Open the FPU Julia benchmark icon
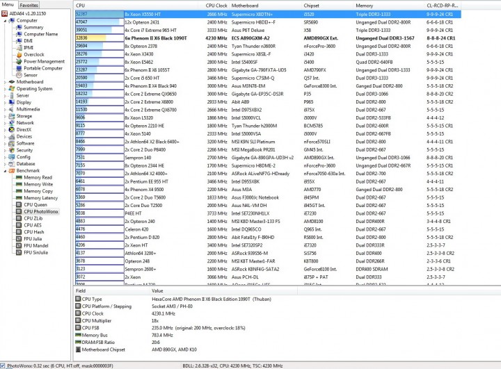The width and height of the screenshot is (501, 369). [x=19, y=239]
